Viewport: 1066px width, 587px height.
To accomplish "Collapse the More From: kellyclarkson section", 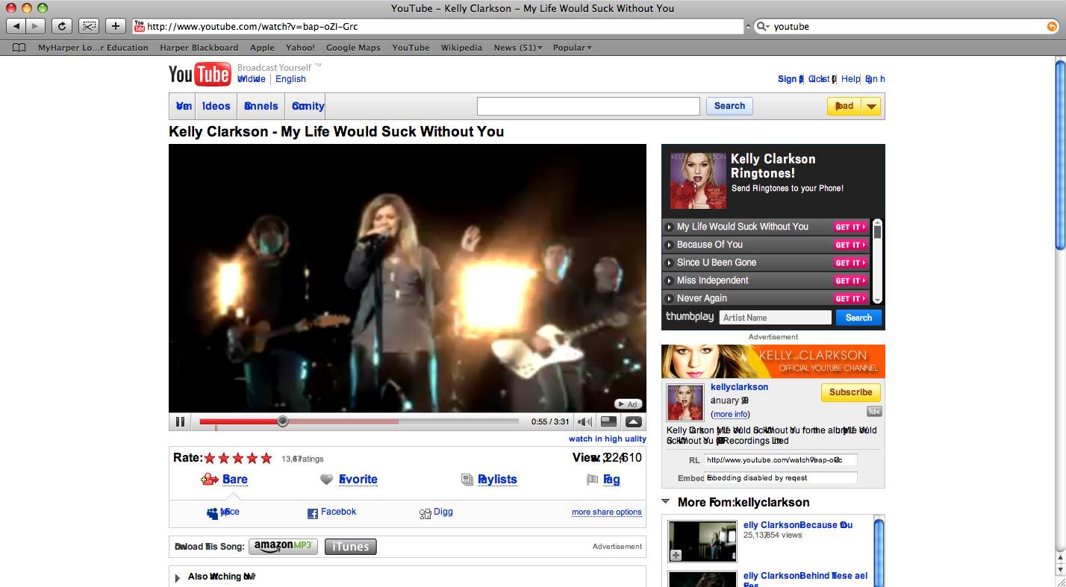I will click(666, 502).
